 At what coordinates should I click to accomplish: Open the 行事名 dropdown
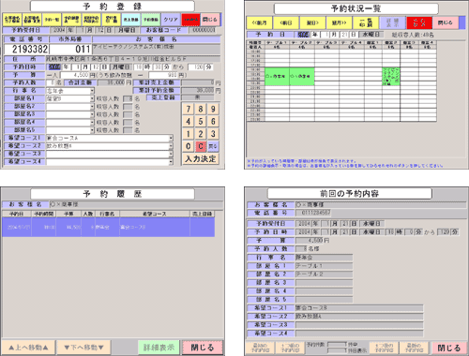(x=92, y=91)
